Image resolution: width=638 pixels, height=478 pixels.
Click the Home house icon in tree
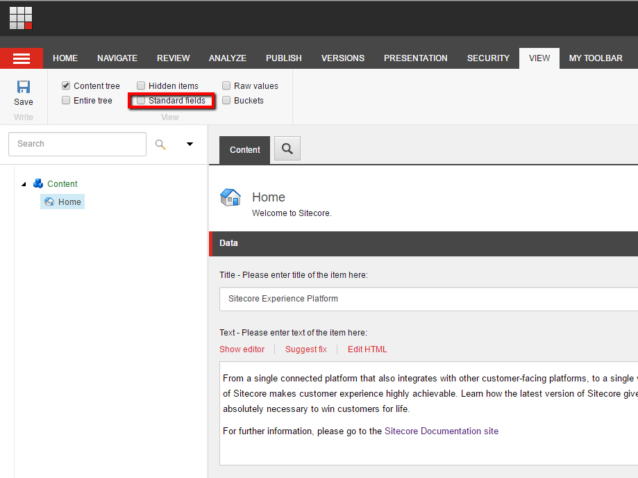pyautogui.click(x=49, y=201)
